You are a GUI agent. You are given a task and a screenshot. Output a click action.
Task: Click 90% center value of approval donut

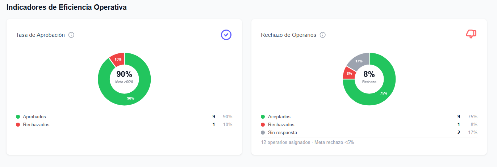point(124,74)
